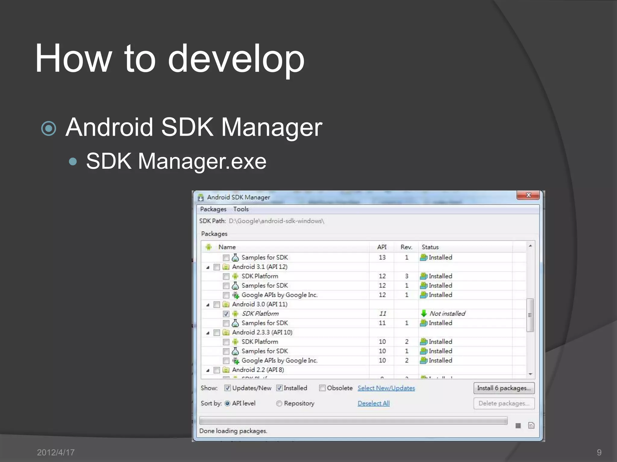Click the Deselect All link
617x462 pixels.
click(374, 403)
